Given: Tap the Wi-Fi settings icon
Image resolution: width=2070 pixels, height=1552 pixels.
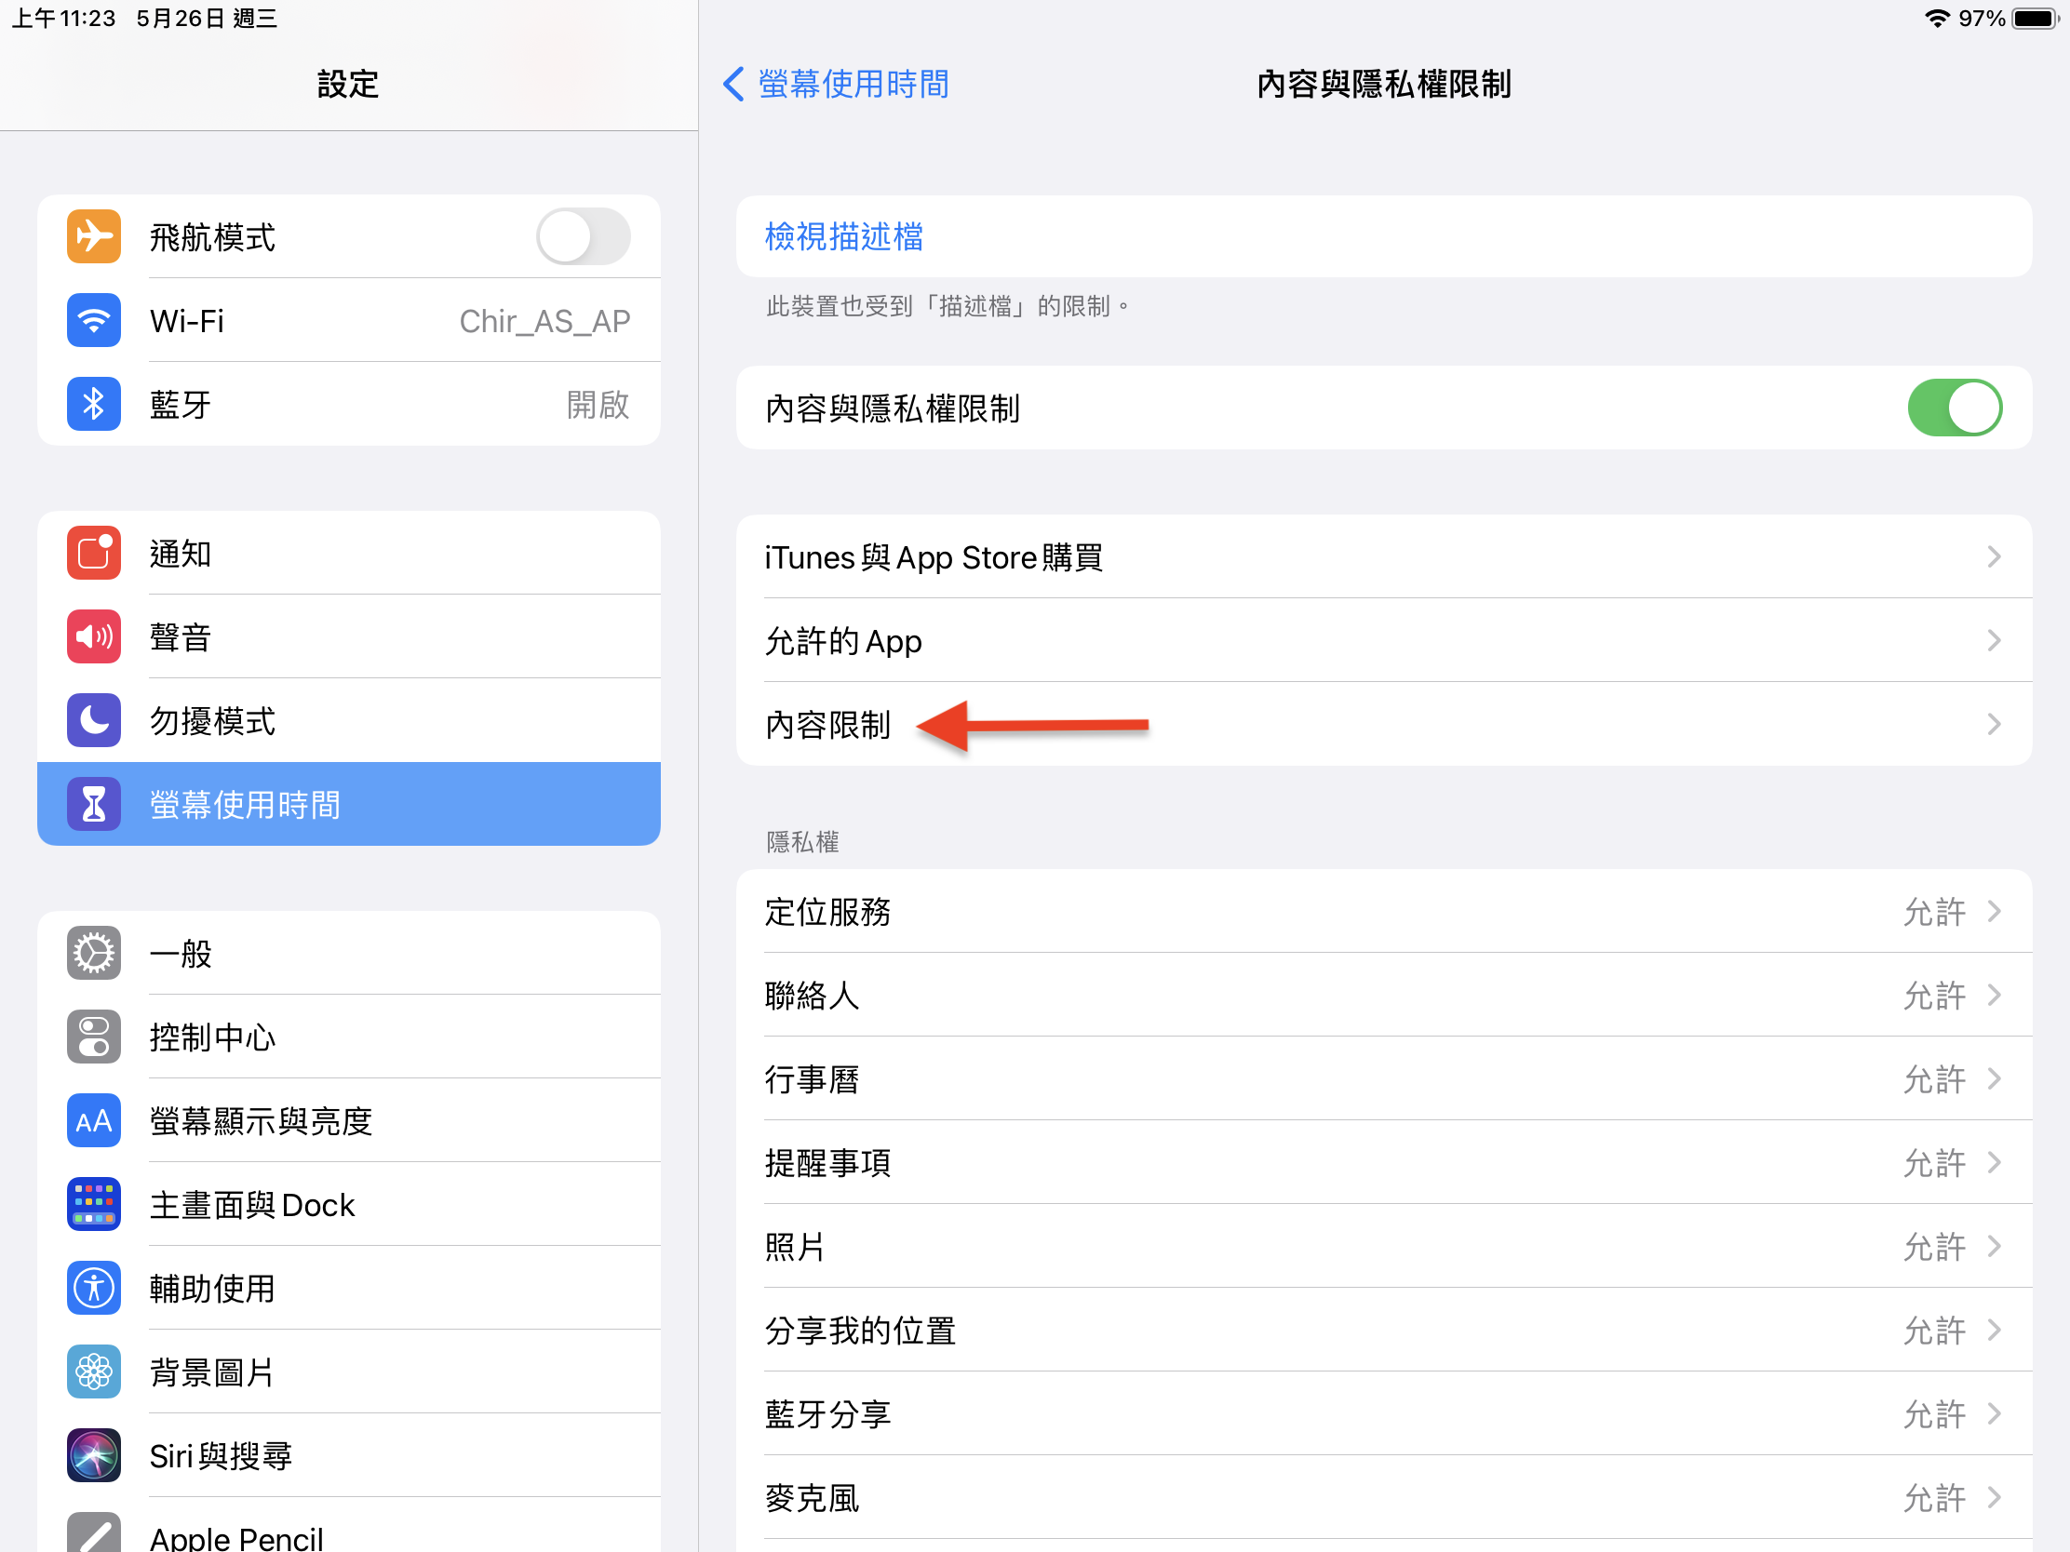Looking at the screenshot, I should coord(94,321).
